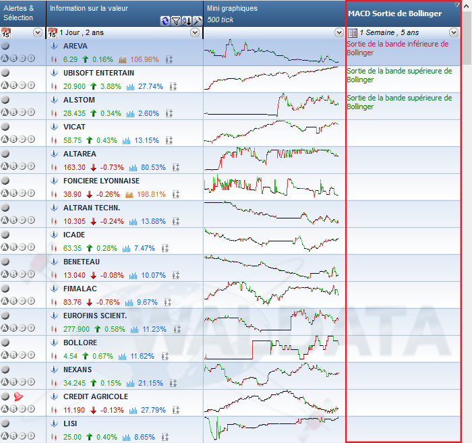Click the A-Z sort icon
The image size is (472, 443).
pos(186,21)
